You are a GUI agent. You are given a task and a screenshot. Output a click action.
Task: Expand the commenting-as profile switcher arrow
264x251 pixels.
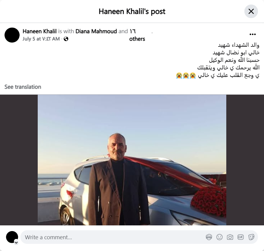16,243
